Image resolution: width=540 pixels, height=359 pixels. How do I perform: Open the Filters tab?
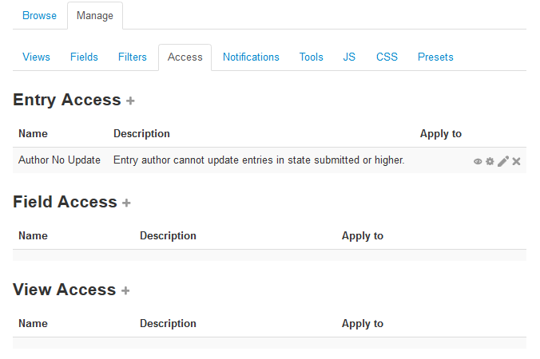133,57
